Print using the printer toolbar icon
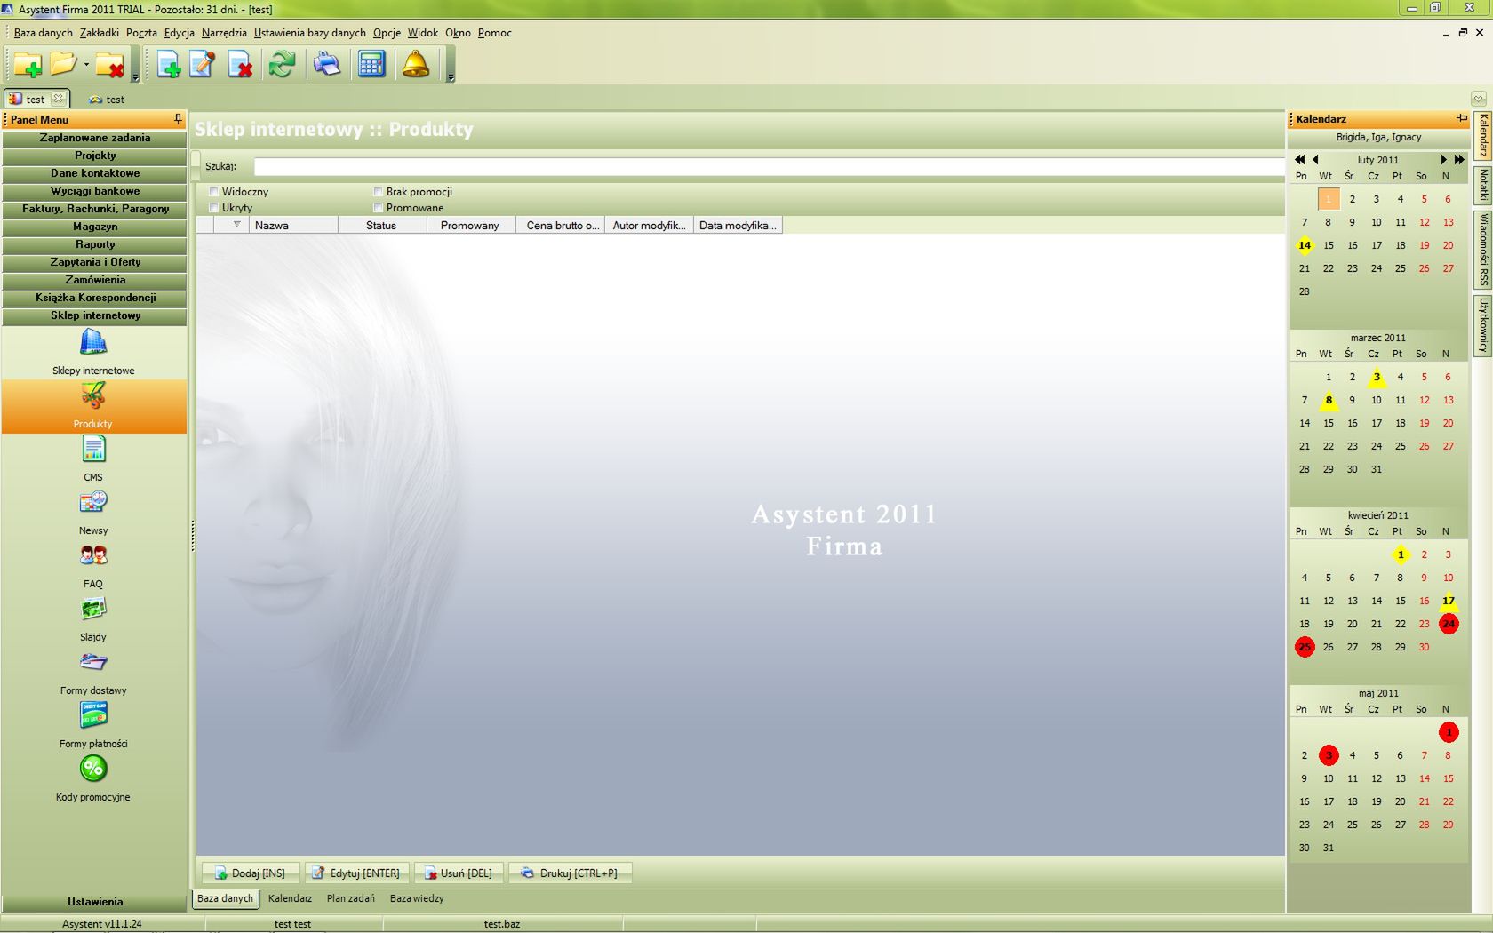The width and height of the screenshot is (1493, 933). (x=326, y=64)
